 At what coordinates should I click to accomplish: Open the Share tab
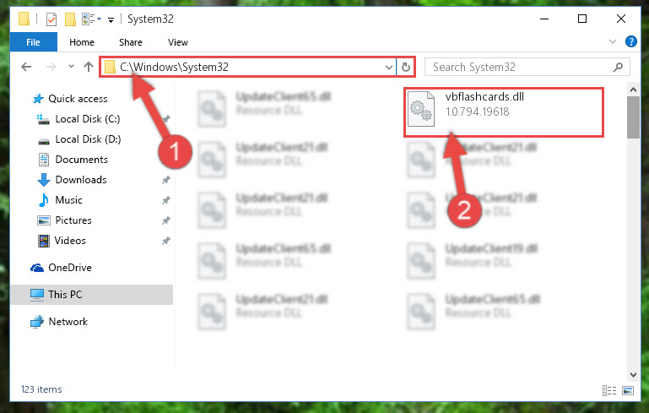click(x=131, y=42)
